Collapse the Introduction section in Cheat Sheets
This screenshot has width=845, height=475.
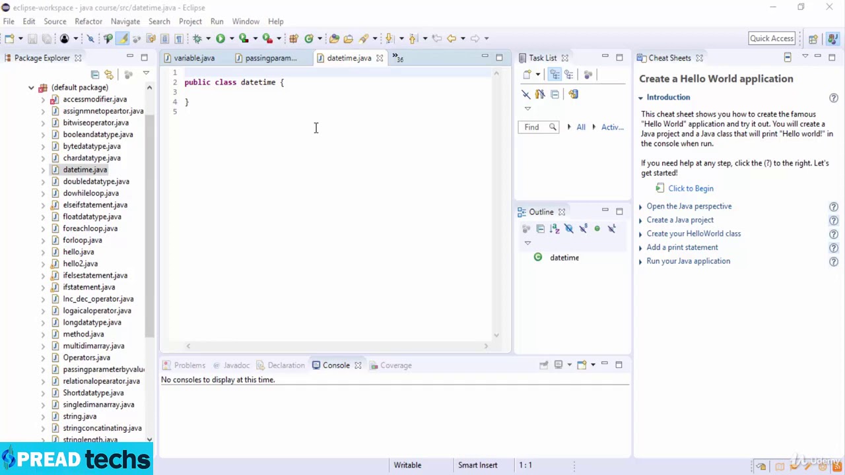640,98
